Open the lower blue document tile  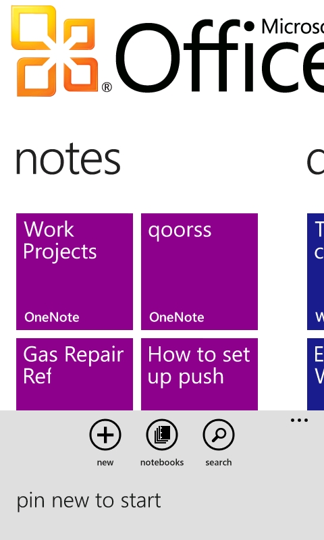(316, 375)
